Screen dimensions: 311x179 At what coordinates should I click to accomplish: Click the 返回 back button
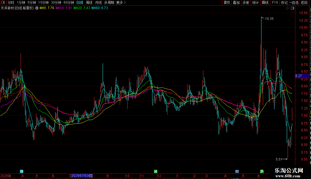click(x=304, y=2)
